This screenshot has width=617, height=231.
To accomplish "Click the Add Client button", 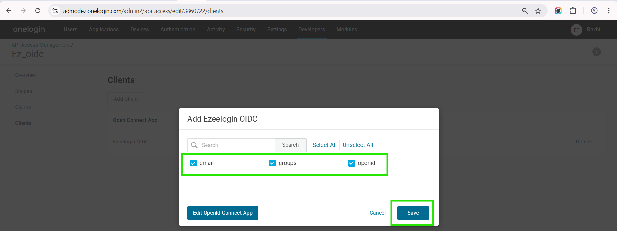I will click(126, 99).
